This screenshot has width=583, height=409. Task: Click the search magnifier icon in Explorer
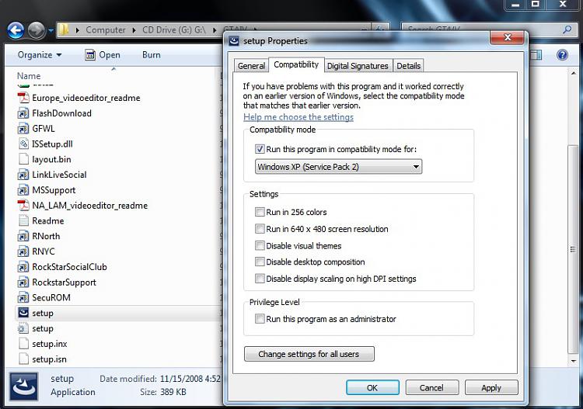point(567,29)
